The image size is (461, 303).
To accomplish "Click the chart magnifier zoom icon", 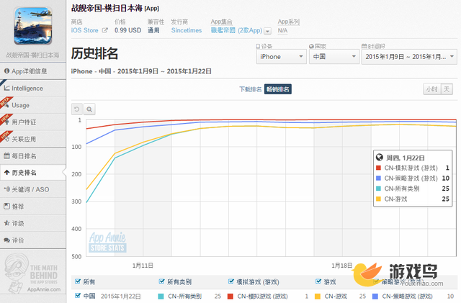I will [89, 109].
